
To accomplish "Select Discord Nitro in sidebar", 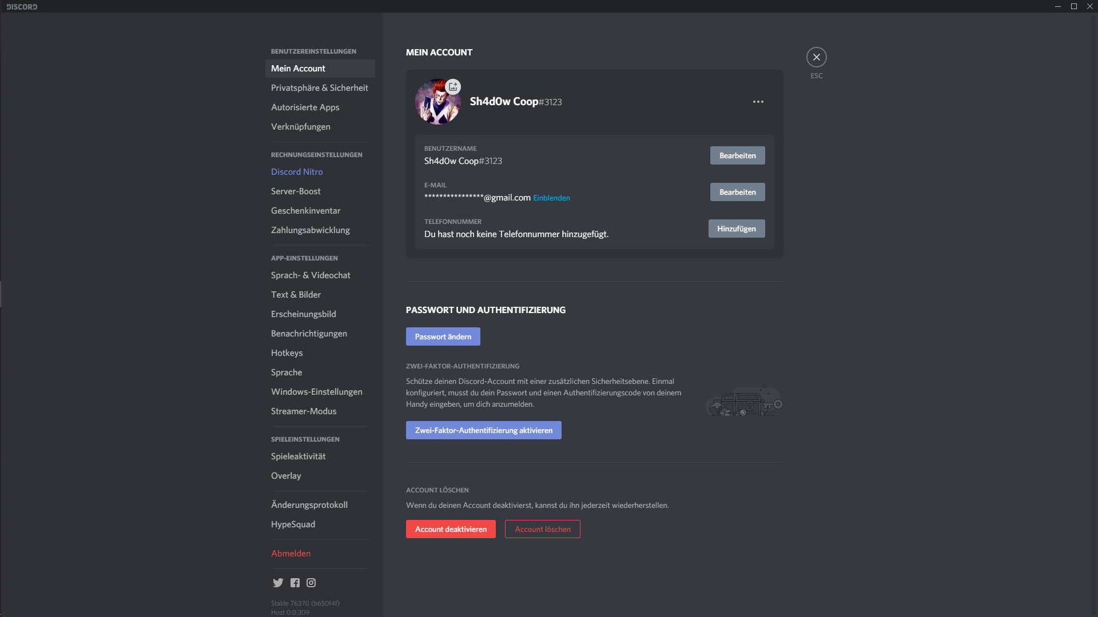I will click(x=297, y=172).
